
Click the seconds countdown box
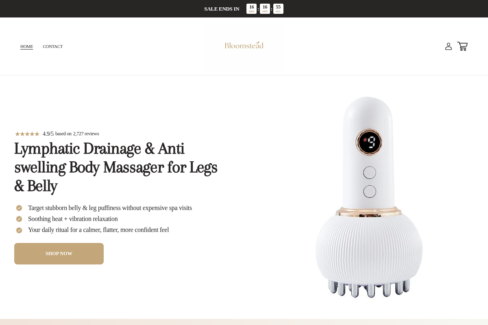coord(278,9)
